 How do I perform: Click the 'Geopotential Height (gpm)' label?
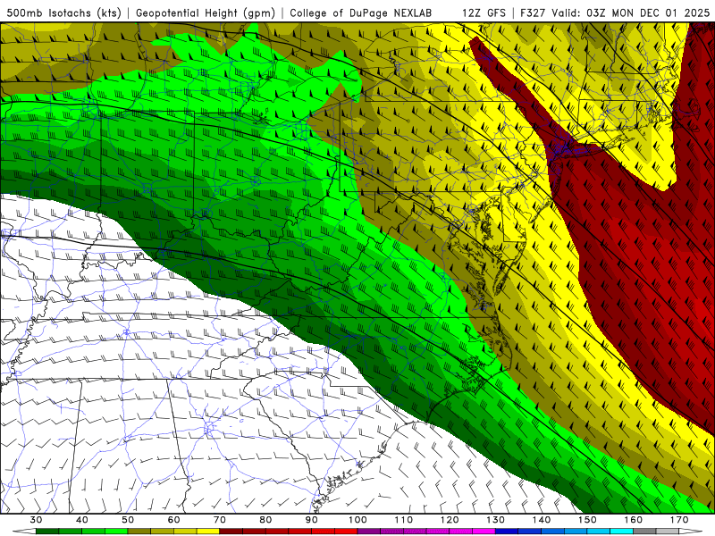[206, 13]
